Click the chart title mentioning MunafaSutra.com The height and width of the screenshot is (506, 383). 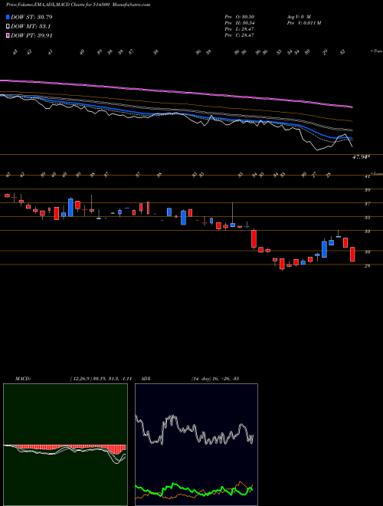point(78,5)
